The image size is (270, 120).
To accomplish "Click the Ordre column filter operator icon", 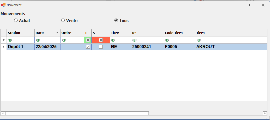I will 63,40.
